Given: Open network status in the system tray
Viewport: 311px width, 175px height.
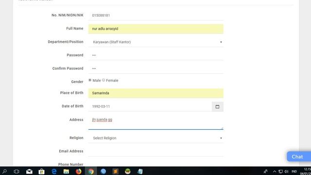Looking at the screenshot, I should tap(280, 172).
